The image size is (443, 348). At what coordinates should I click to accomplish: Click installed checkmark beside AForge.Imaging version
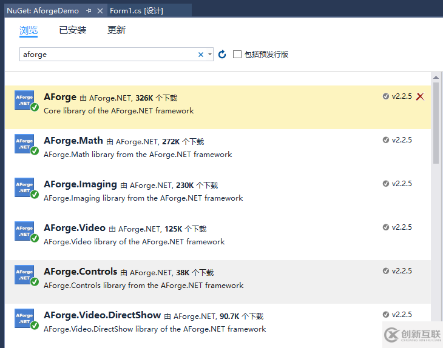385,184
